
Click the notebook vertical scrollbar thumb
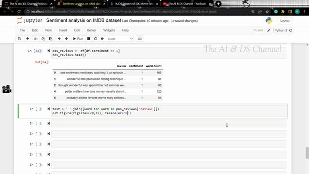tap(307, 153)
